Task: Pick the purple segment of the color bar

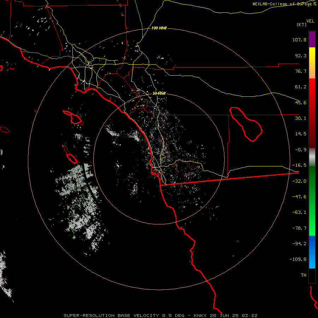Action: [x=312, y=39]
